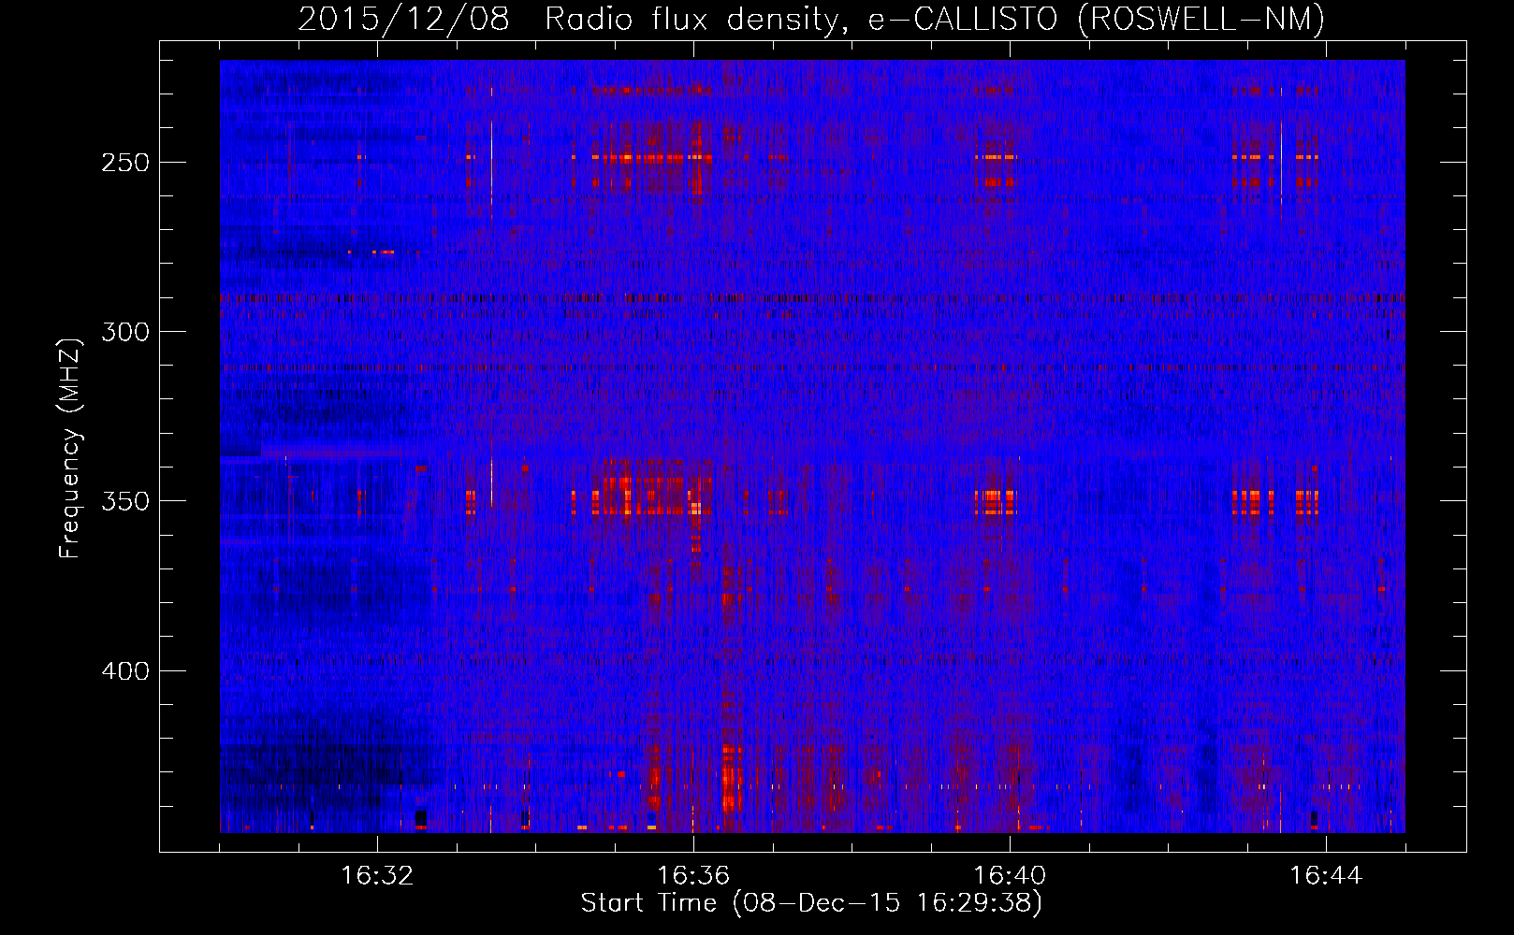Click the 16:32 time tick label
The height and width of the screenshot is (935, 1514).
tap(377, 876)
